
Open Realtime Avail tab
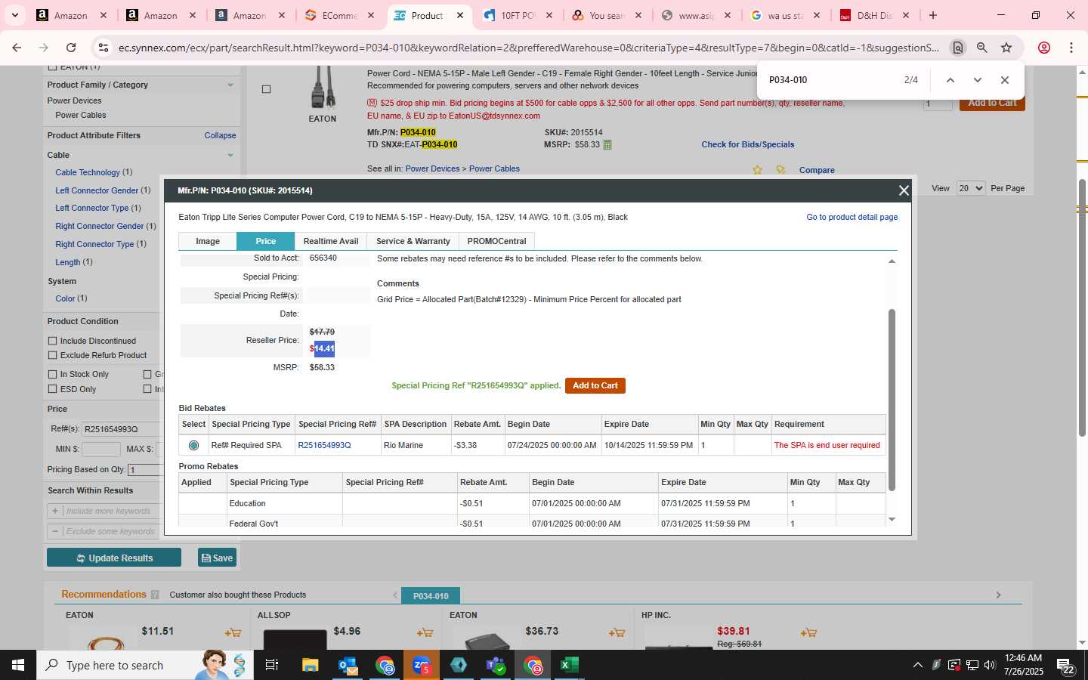coord(331,241)
